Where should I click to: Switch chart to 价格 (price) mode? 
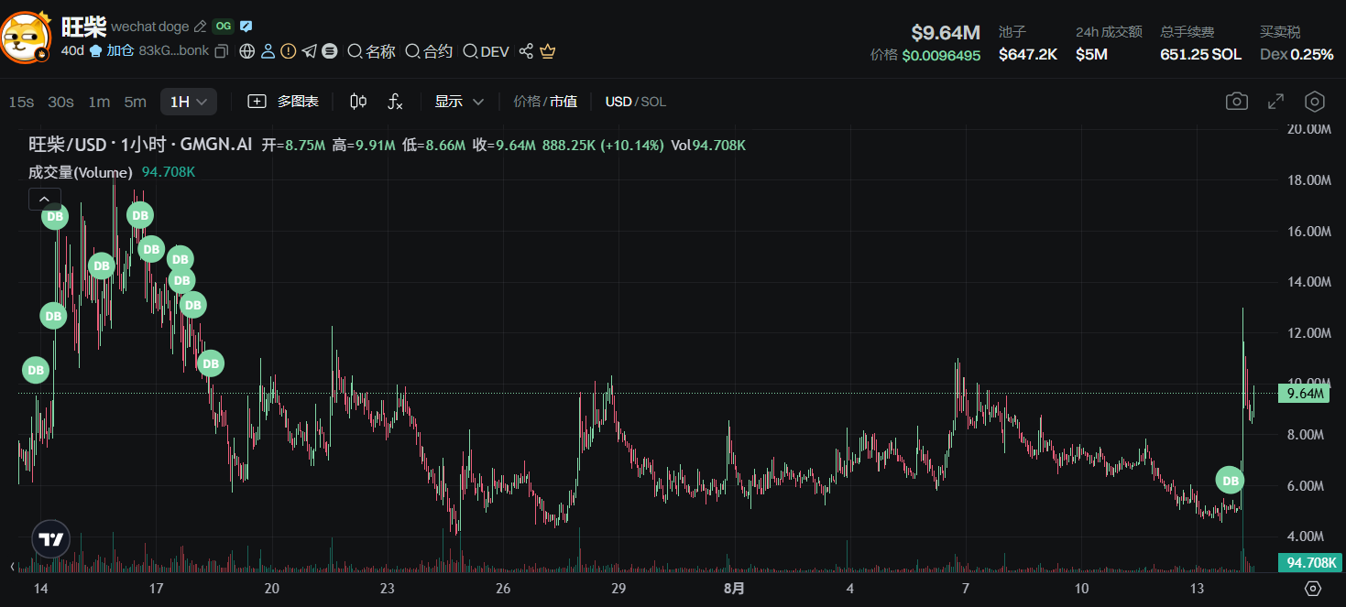526,102
